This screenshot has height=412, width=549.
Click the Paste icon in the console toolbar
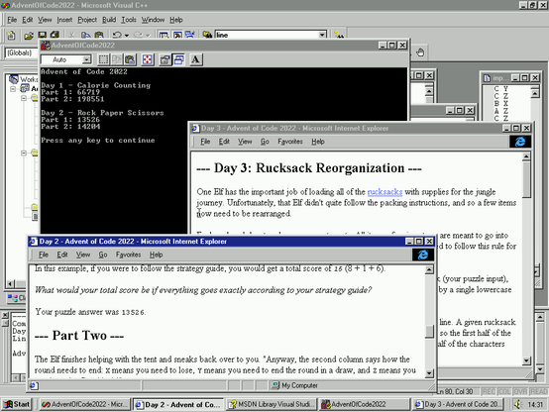pyautogui.click(x=130, y=59)
